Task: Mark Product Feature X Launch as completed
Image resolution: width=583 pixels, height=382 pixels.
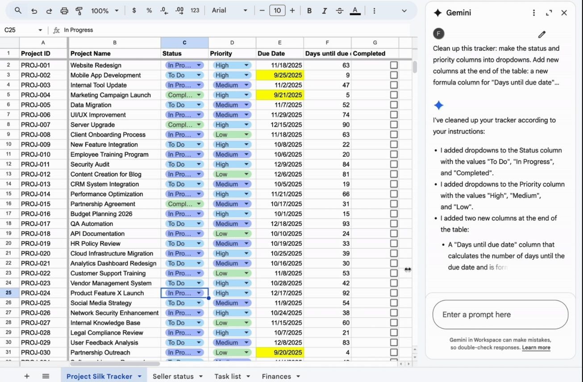Action: pos(393,293)
